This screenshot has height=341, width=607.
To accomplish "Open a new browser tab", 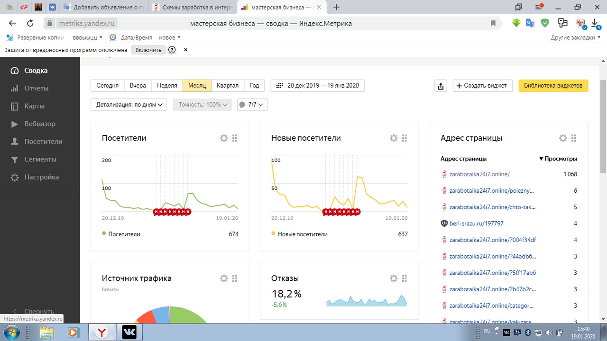I will (336, 7).
